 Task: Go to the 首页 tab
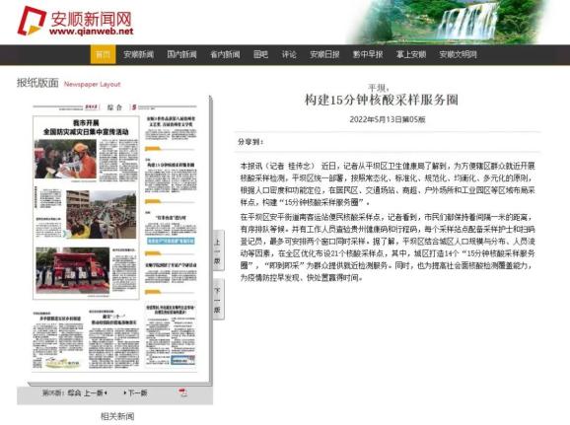(x=103, y=54)
